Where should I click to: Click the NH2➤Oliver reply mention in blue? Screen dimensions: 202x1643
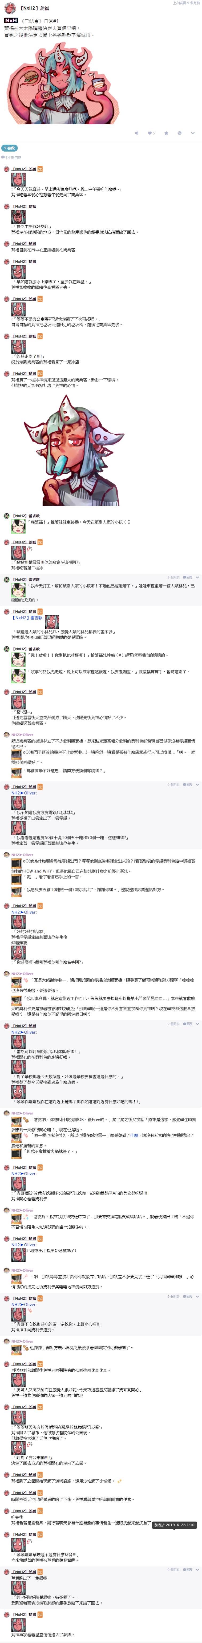pos(23,793)
